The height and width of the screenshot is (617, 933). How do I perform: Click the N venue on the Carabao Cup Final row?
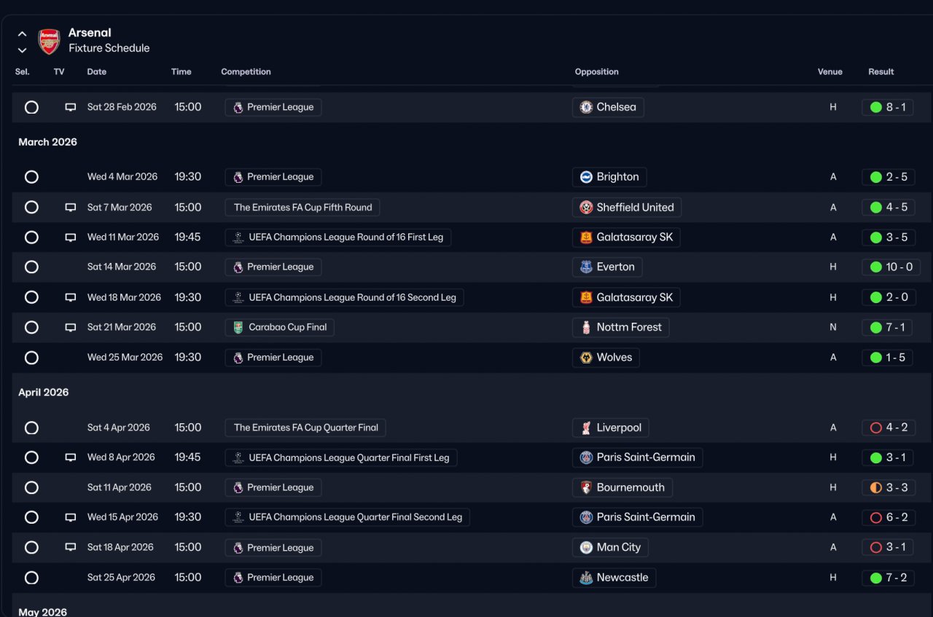tap(833, 327)
